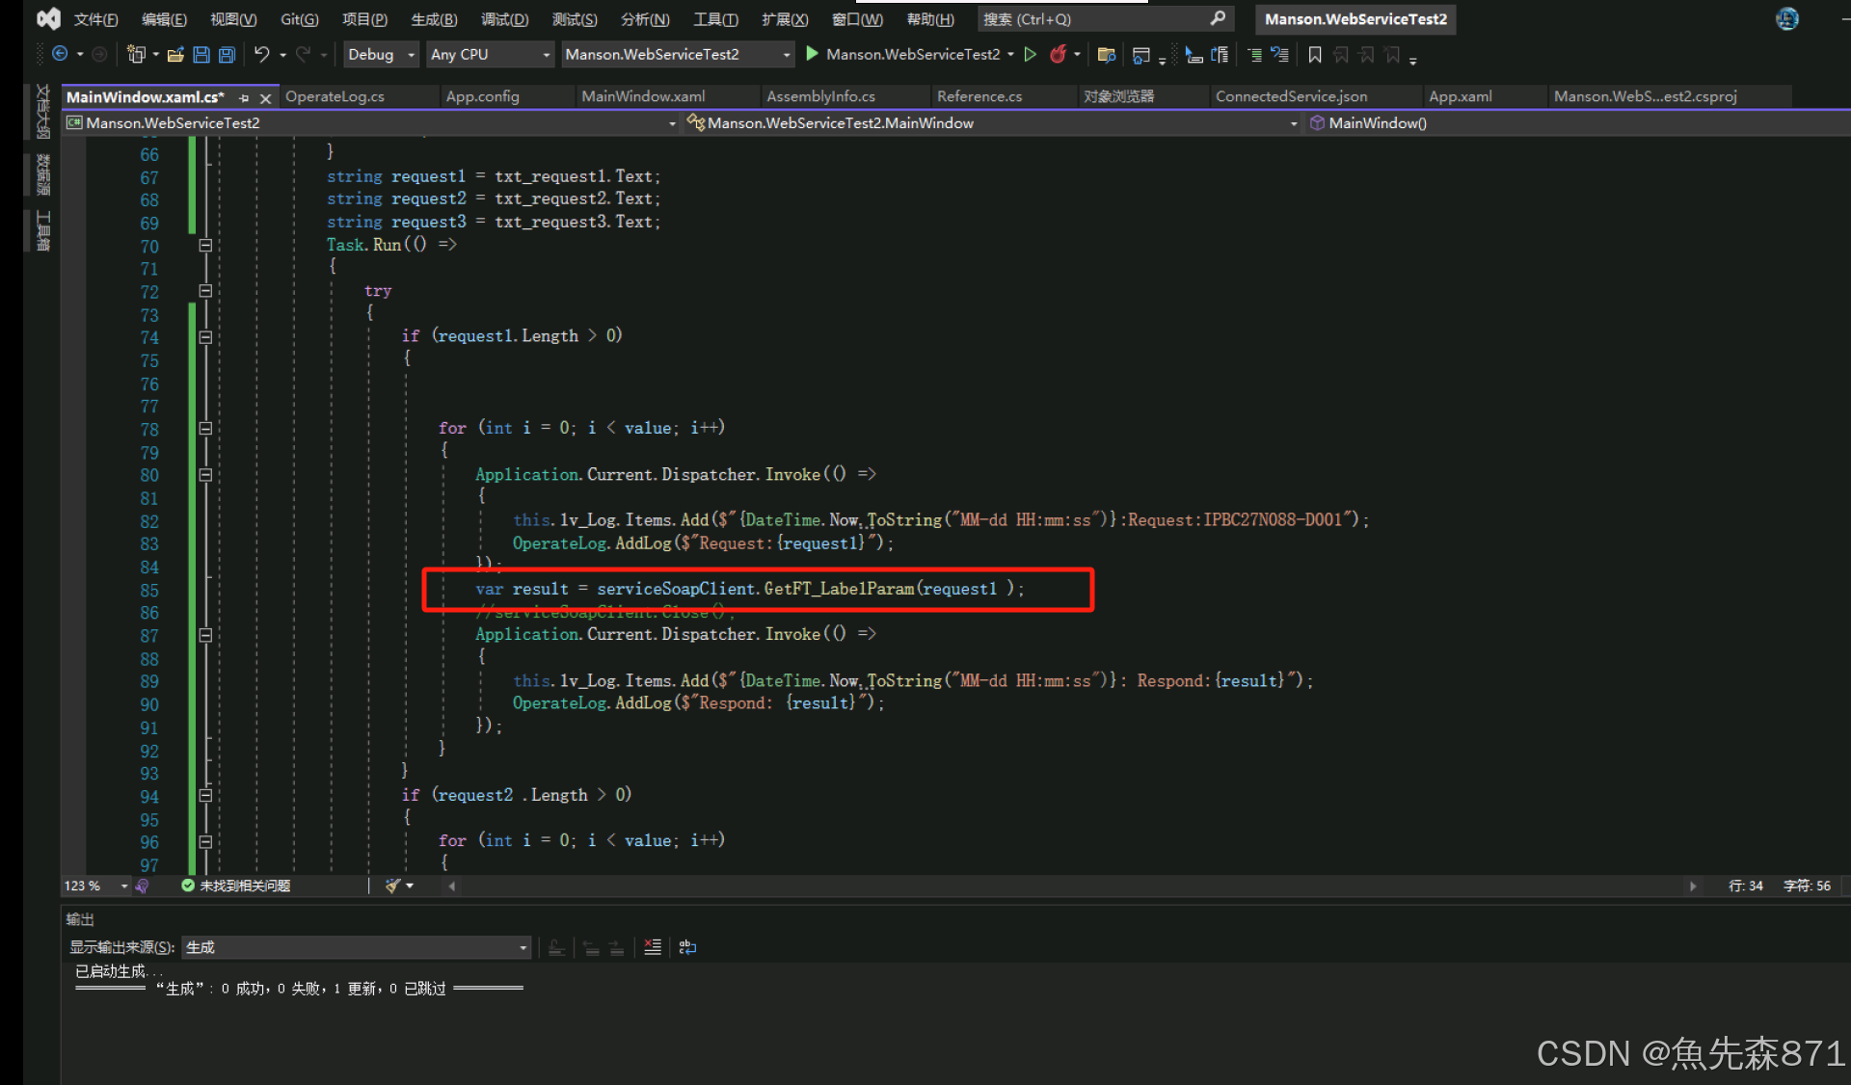Open the member dropdown MainWindow()
Viewport: 1851px width, 1085px height.
(x=1576, y=123)
